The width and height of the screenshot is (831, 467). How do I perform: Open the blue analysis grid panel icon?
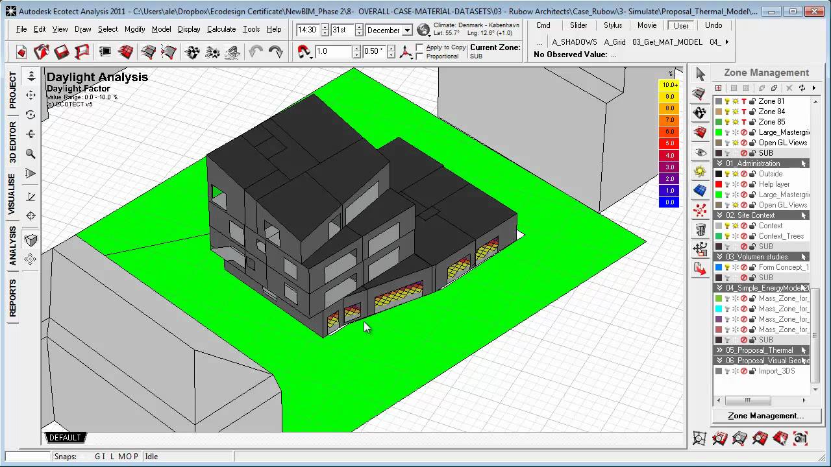tap(700, 191)
